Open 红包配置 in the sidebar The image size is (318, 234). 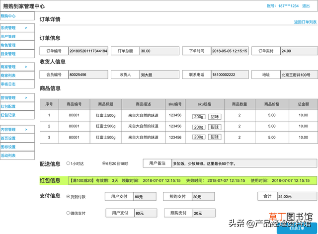coord(17,106)
